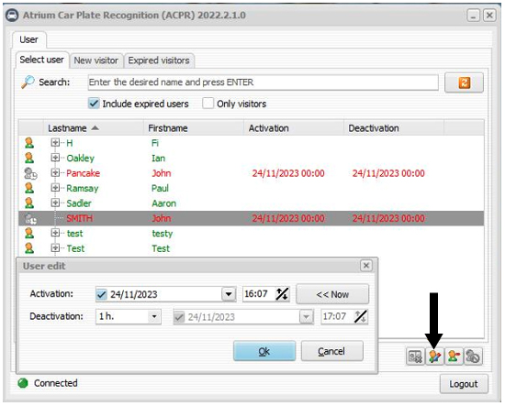Click the user icon on the Ramsay row
Viewport: 505px width, 406px height.
[x=29, y=188]
